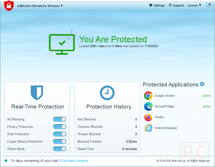Open the Settings menu
Image resolution: width=215 pixels, height=167 pixels.
[x=157, y=5]
